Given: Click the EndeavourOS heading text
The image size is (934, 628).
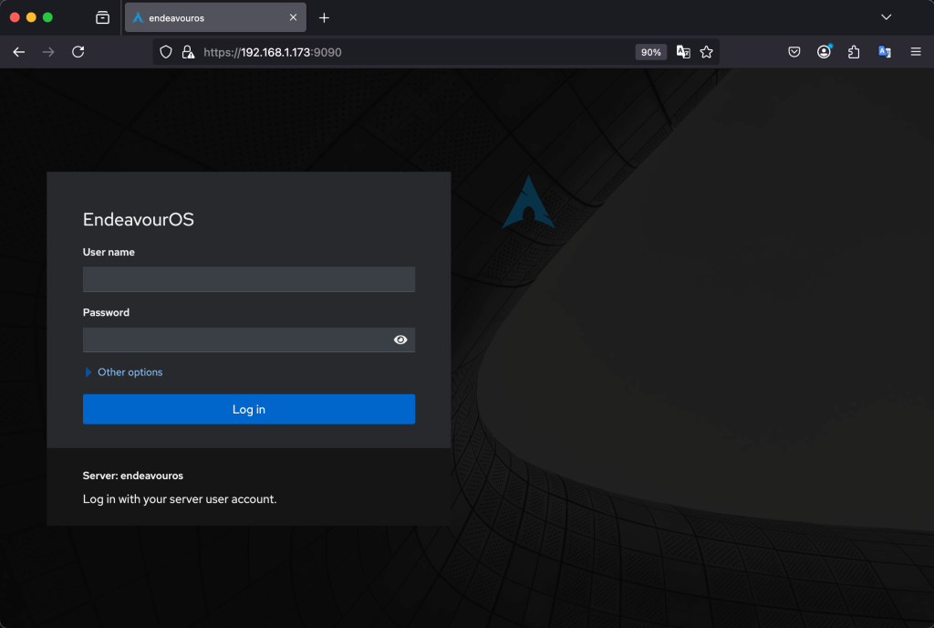Looking at the screenshot, I should pos(139,220).
